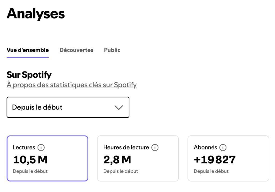Open the Public tab
This screenshot has height=192, width=275.
(x=112, y=50)
